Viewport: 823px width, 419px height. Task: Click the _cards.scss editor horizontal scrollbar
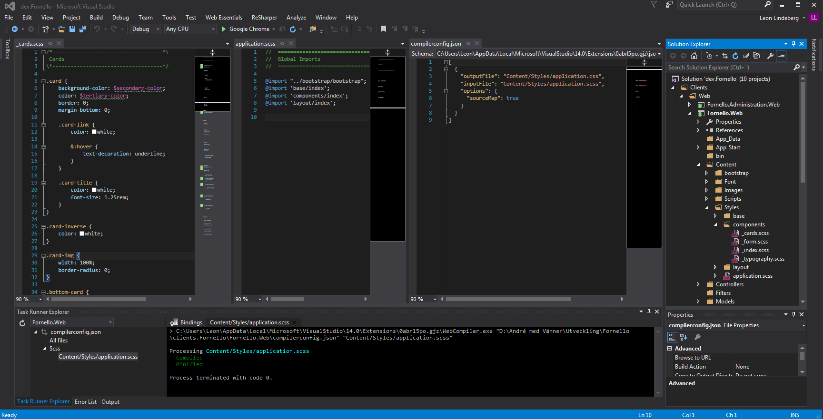pos(99,299)
